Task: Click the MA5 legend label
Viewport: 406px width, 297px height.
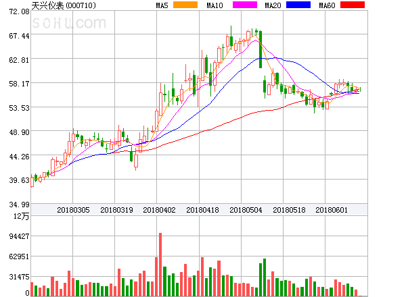Action: pos(162,5)
